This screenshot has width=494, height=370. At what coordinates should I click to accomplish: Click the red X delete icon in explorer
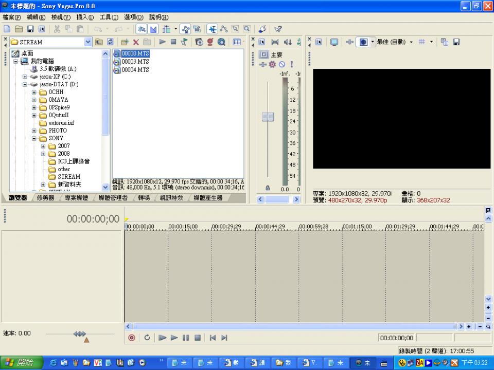(x=136, y=42)
